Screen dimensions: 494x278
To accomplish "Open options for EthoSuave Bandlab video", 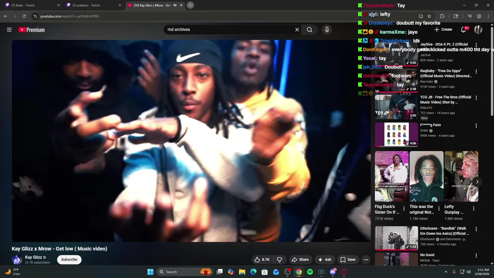I will [x=476, y=229].
